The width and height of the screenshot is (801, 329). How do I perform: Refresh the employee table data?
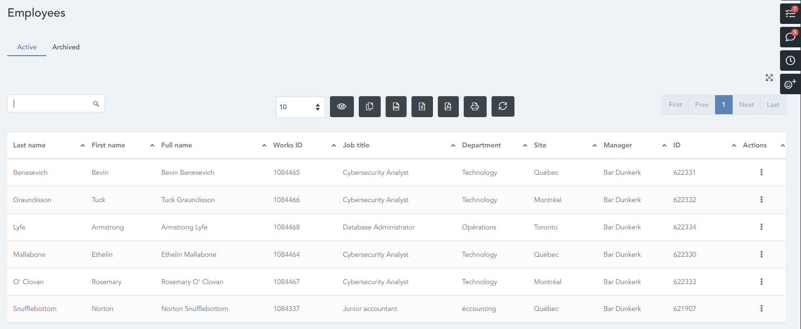click(x=503, y=106)
